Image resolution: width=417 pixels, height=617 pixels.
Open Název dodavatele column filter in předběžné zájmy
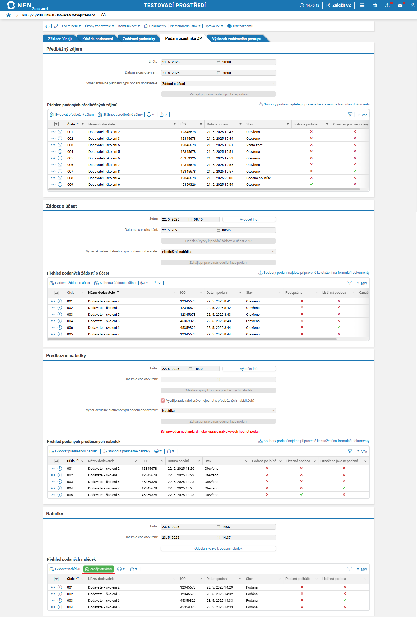coord(175,124)
